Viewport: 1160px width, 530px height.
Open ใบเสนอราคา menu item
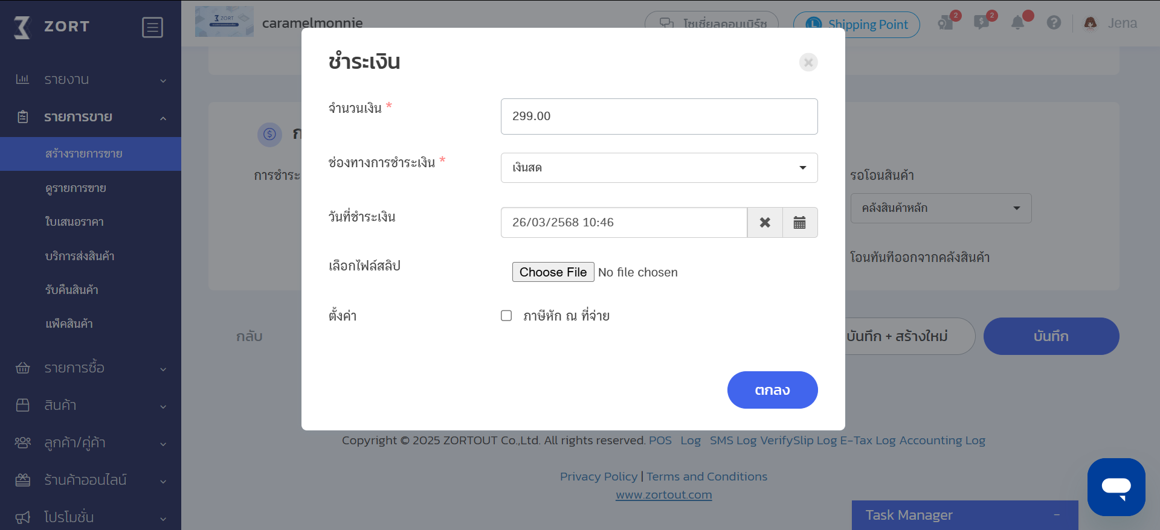point(75,222)
